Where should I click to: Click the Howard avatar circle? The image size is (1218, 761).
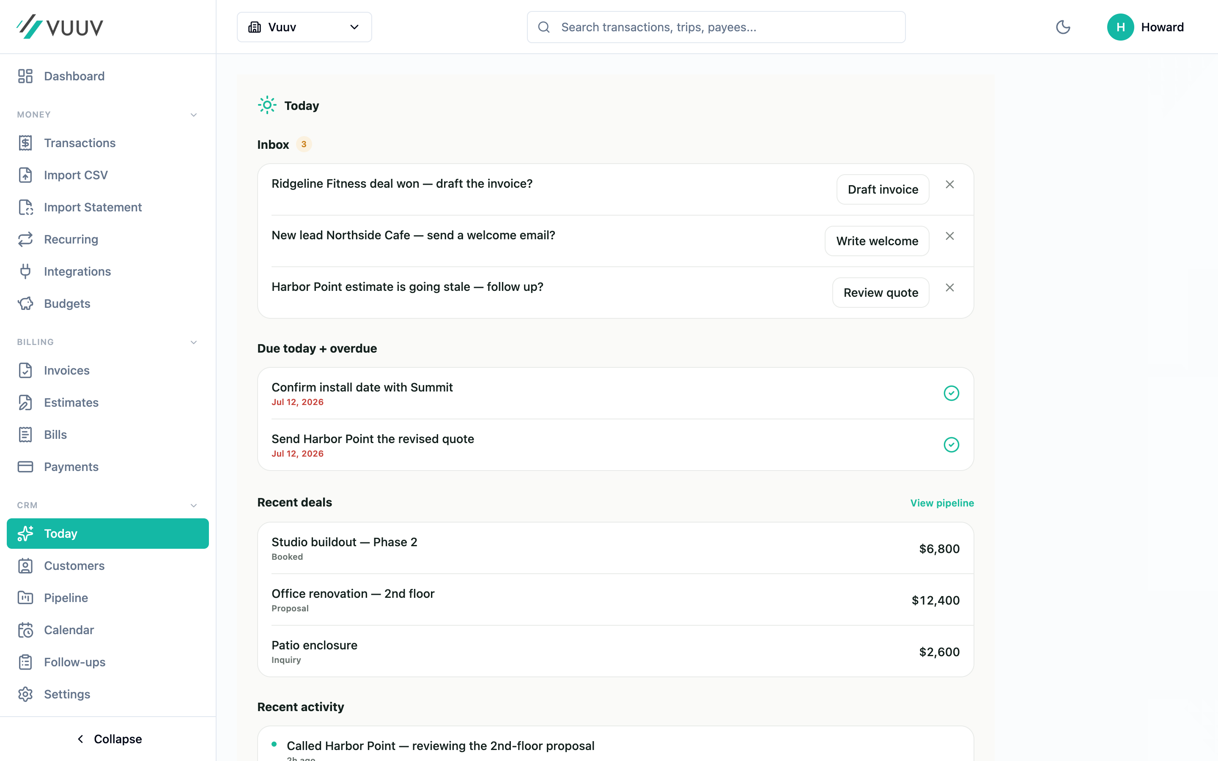click(1120, 27)
